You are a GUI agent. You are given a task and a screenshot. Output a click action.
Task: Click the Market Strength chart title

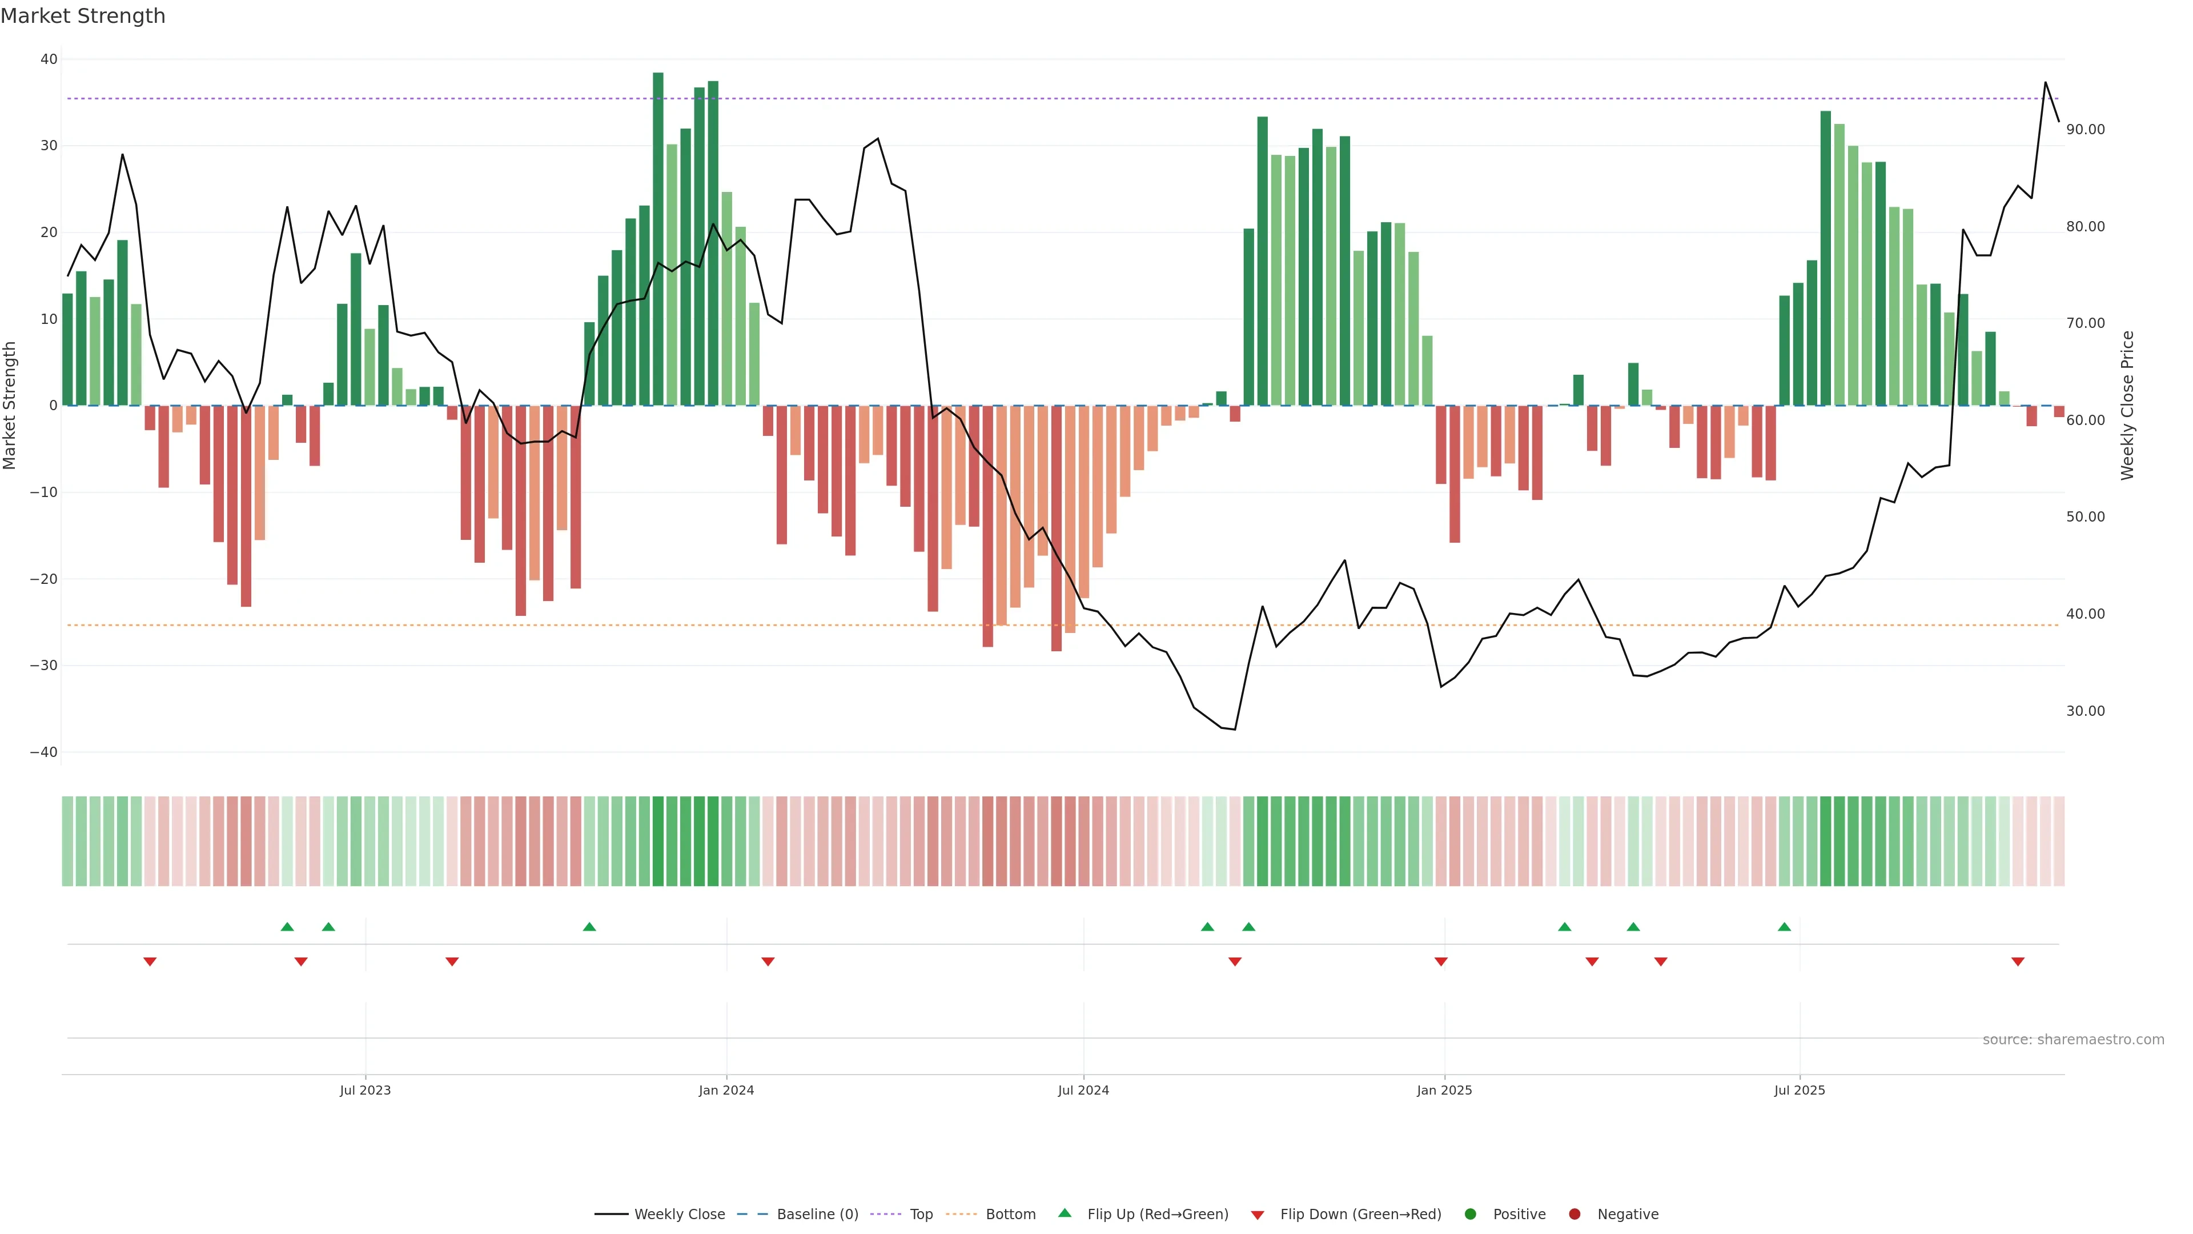83,16
